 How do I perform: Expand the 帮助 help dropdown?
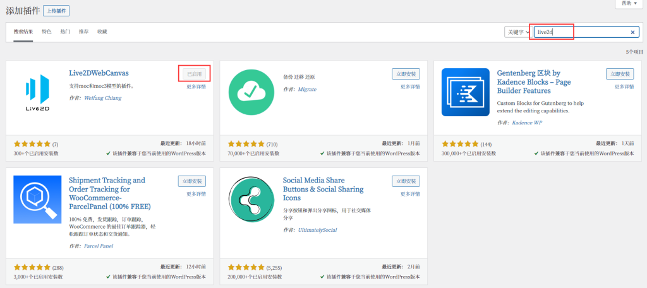629,3
